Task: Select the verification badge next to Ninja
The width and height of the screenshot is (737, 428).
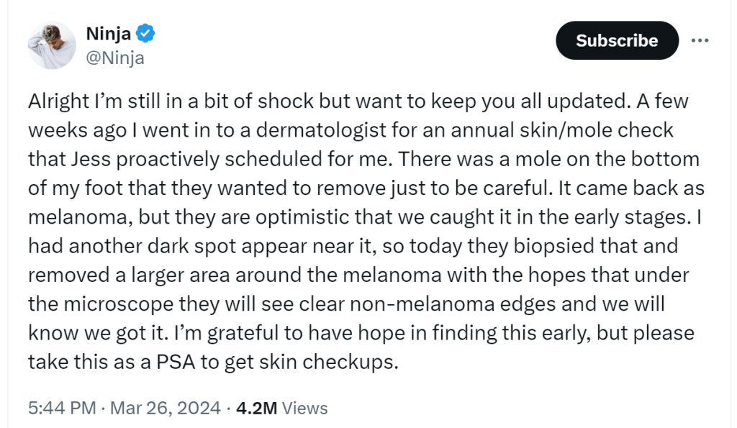Action: click(x=146, y=32)
